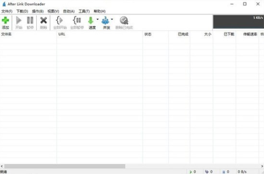Click the 并发 concurrency people icon

106,21
